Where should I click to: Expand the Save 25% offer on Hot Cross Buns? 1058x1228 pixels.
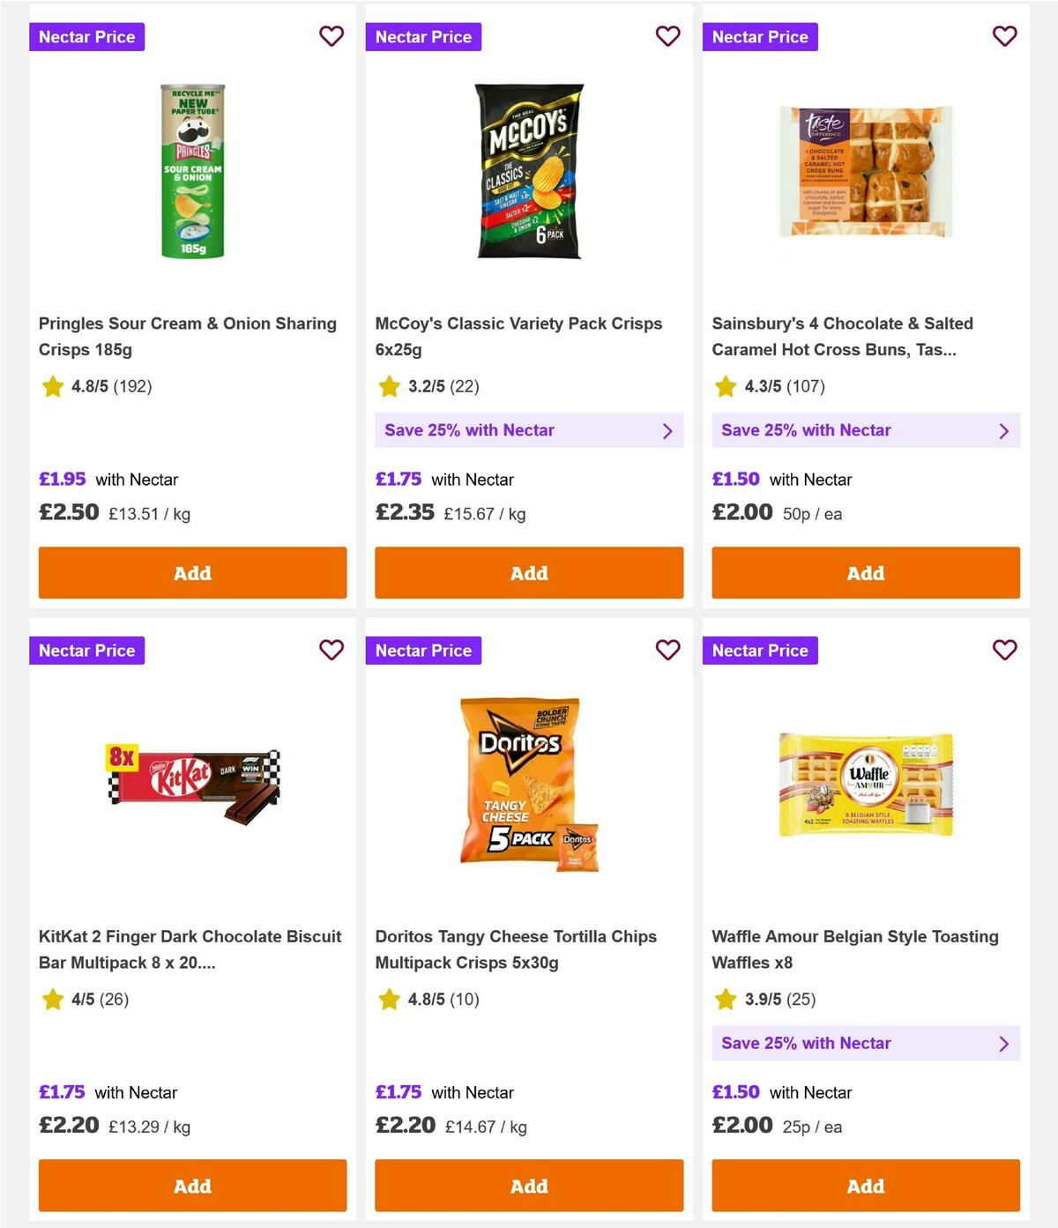click(x=866, y=430)
